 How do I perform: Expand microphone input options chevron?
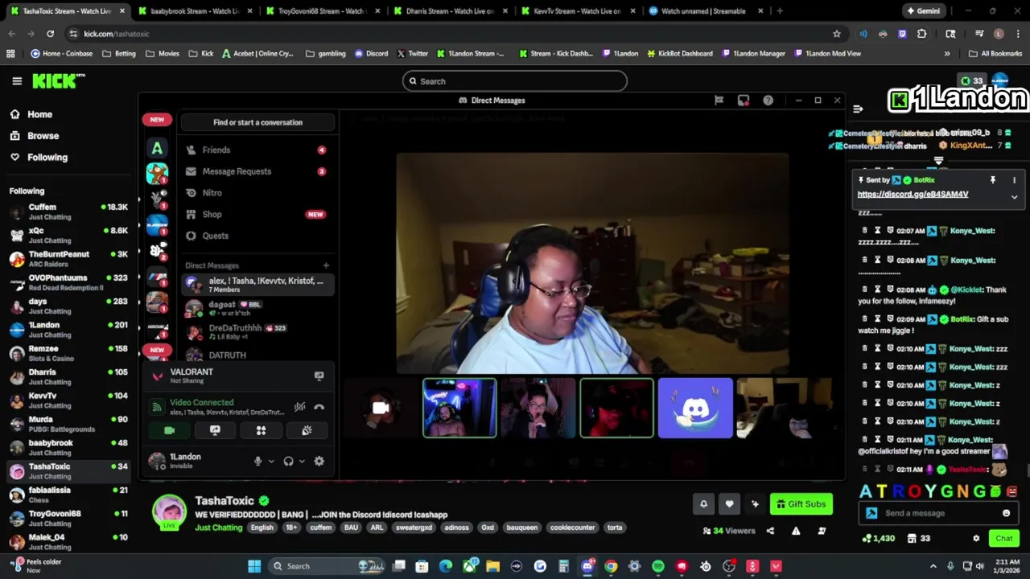pyautogui.click(x=271, y=462)
